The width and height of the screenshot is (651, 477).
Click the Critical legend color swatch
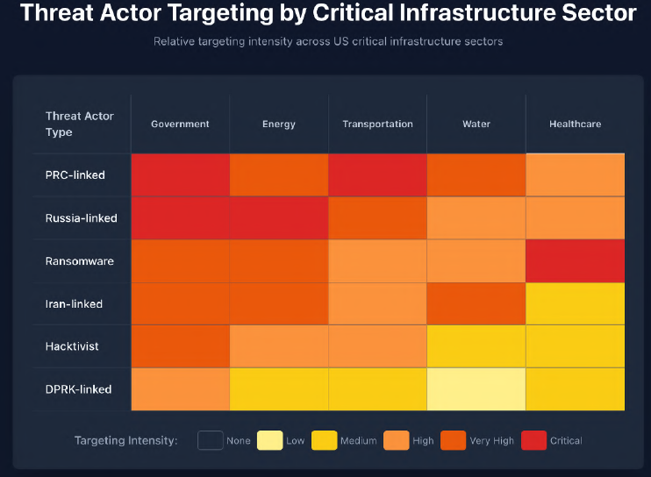pos(533,440)
